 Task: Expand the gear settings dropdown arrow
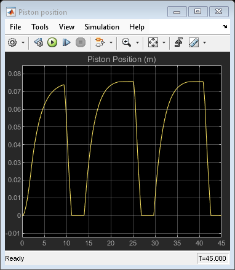coord(23,43)
